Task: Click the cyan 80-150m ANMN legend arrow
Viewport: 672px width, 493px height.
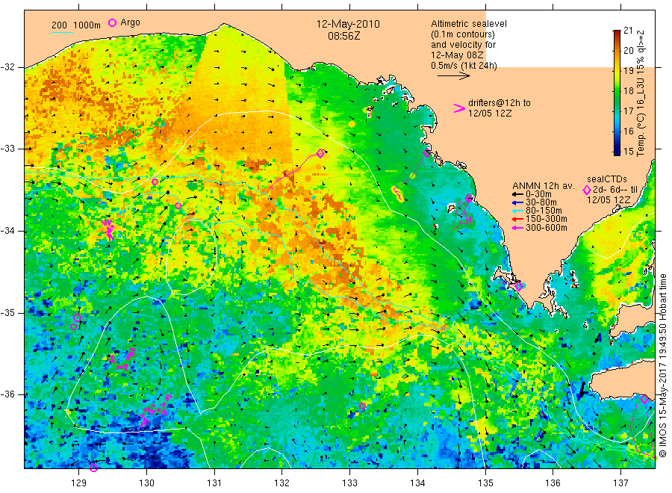Action: (517, 211)
